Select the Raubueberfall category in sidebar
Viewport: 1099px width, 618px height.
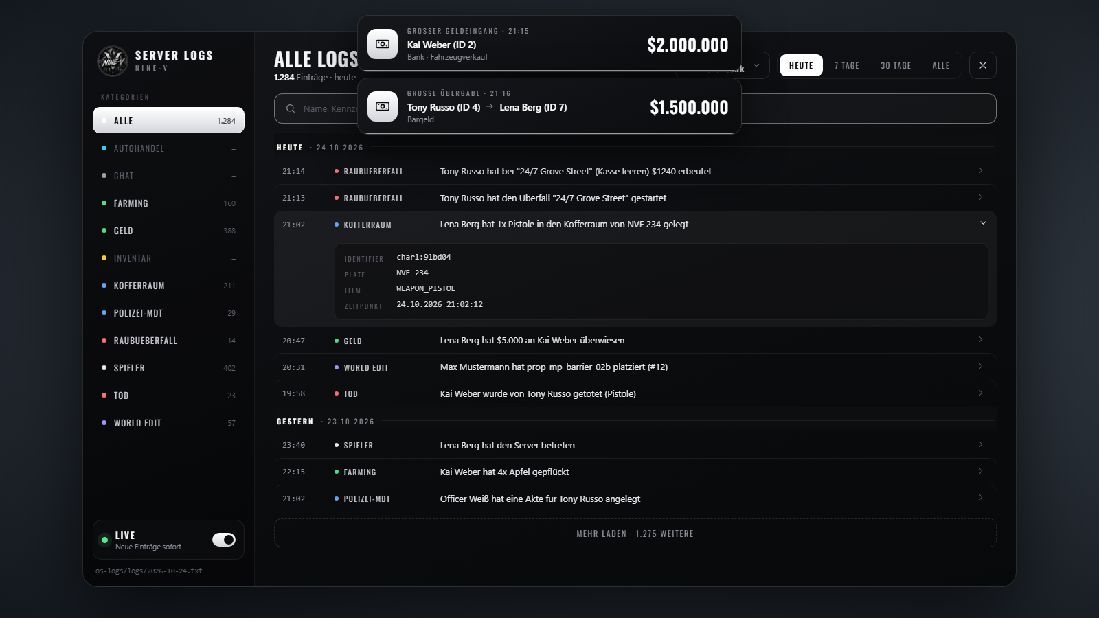coord(168,341)
